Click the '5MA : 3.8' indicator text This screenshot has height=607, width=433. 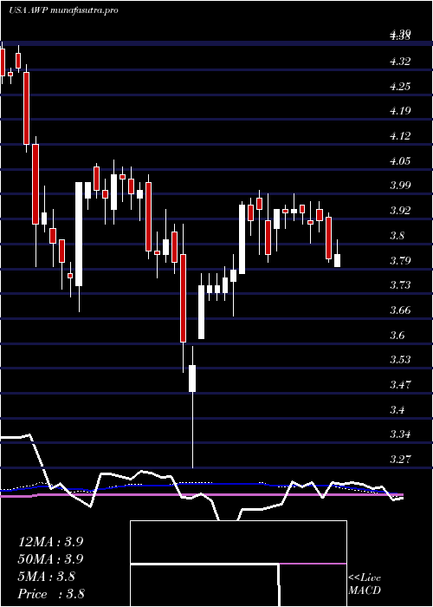(x=47, y=577)
